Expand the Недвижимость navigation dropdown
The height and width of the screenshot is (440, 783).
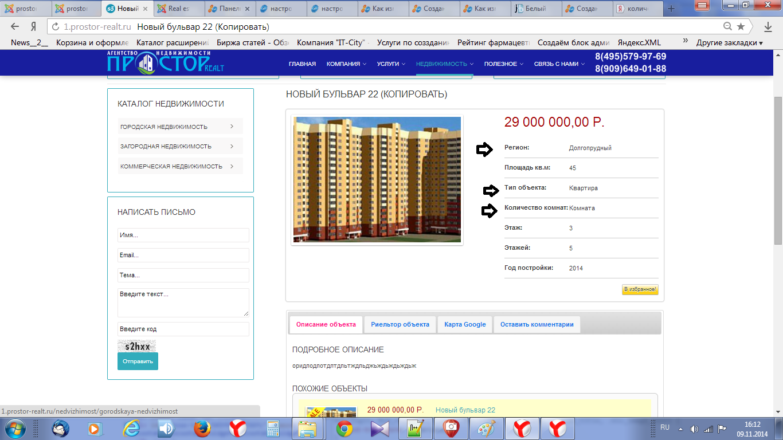[444, 64]
